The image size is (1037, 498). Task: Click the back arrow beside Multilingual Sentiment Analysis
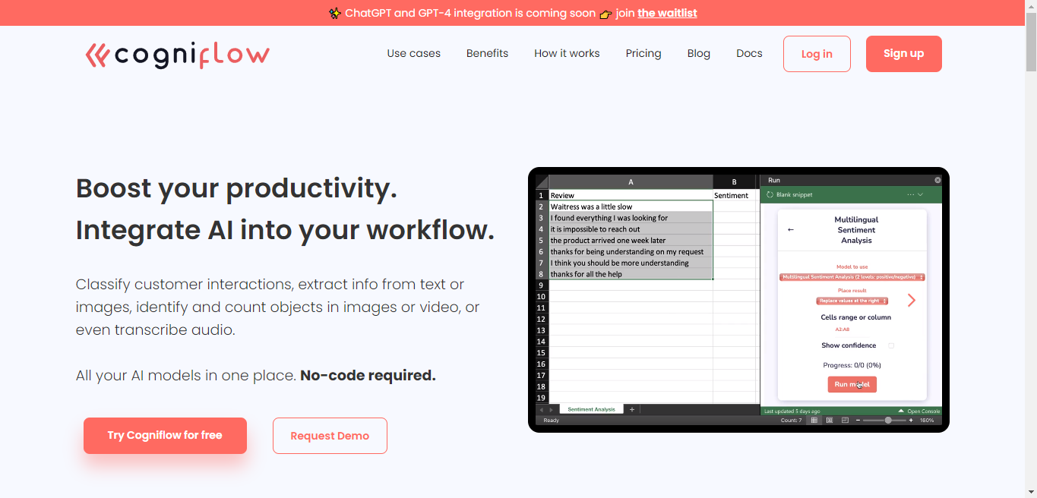tap(791, 229)
